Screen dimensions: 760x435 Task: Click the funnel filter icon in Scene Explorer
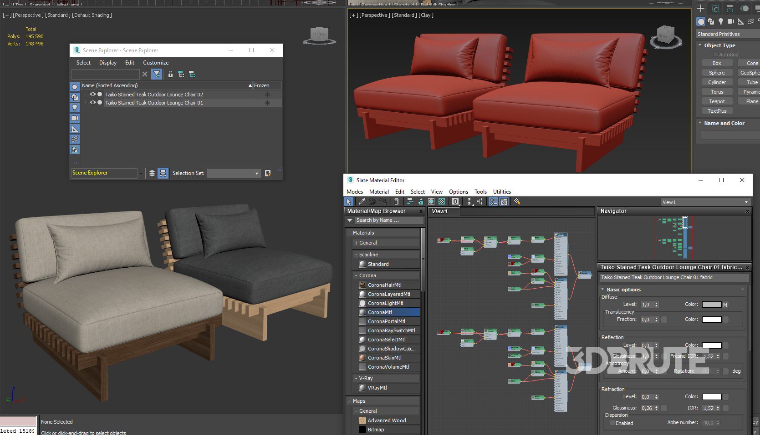pyautogui.click(x=157, y=74)
